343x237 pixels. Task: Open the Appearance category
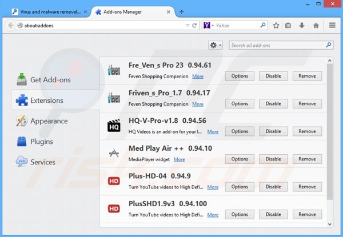(x=55, y=121)
